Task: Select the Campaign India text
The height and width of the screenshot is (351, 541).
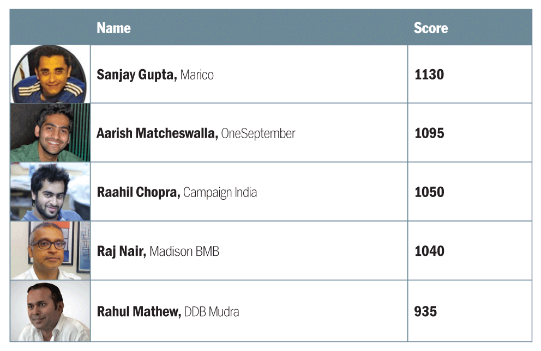Action: [x=220, y=192]
